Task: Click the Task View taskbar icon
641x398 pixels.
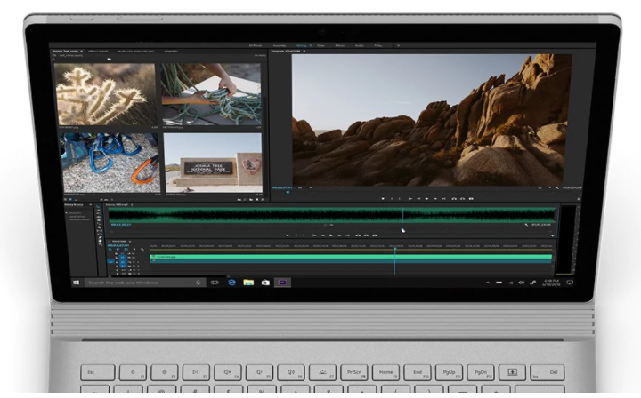Action: pos(215,283)
